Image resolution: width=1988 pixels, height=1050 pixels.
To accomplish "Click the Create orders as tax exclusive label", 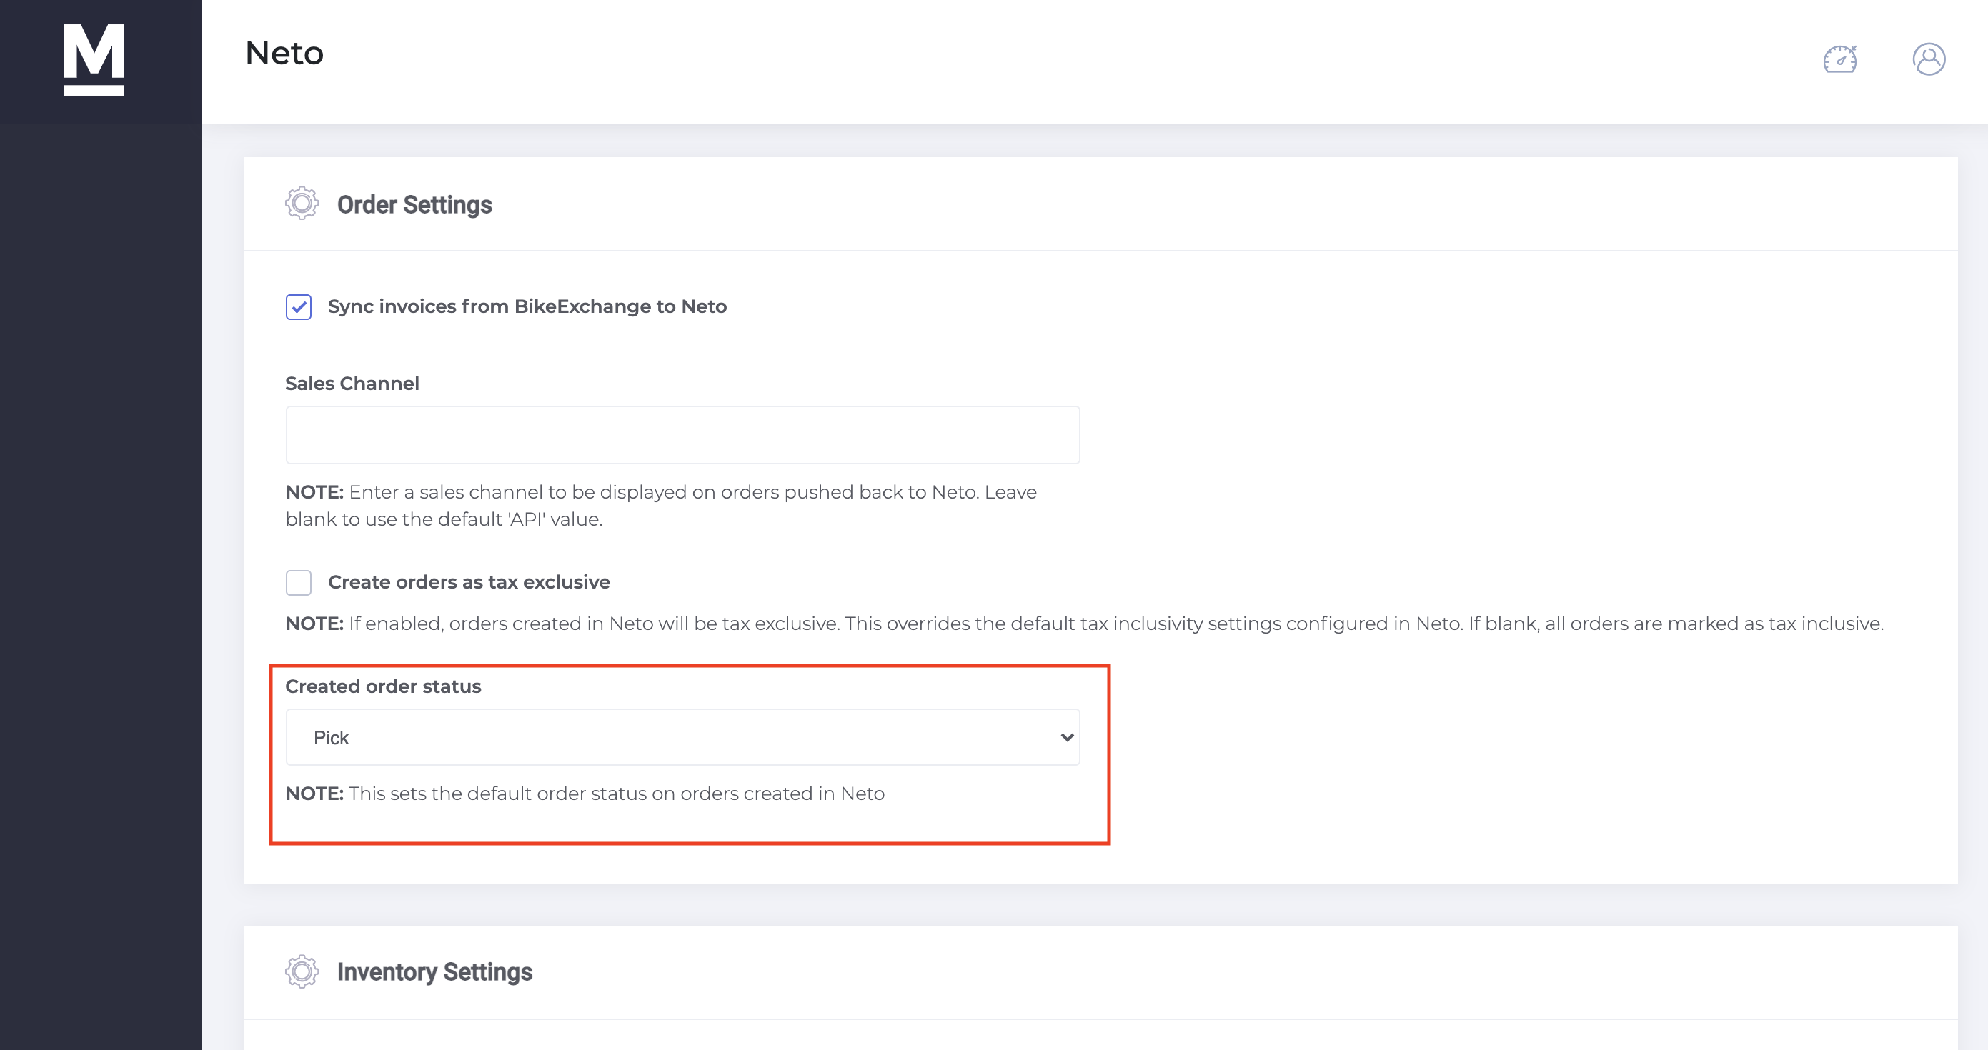I will click(469, 581).
